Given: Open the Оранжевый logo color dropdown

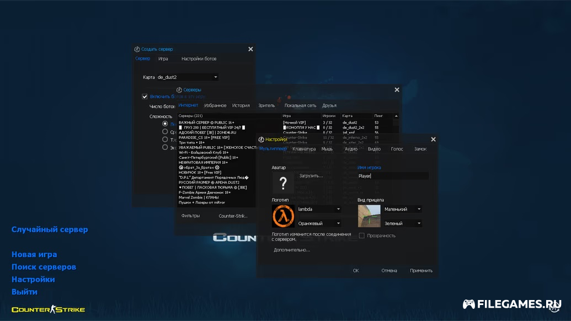Looking at the screenshot, I should point(319,223).
